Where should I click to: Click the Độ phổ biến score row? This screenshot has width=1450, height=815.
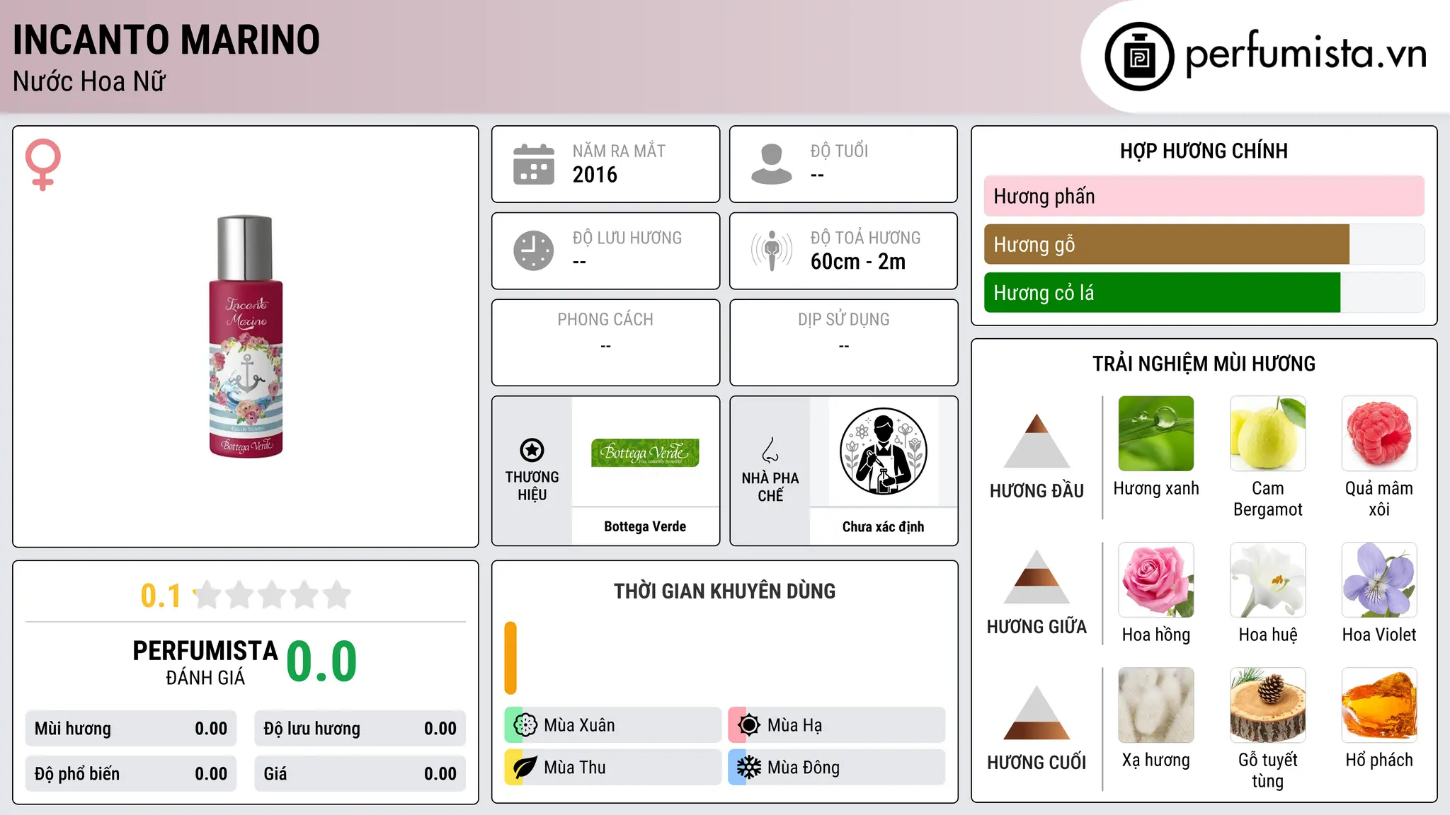tap(131, 773)
